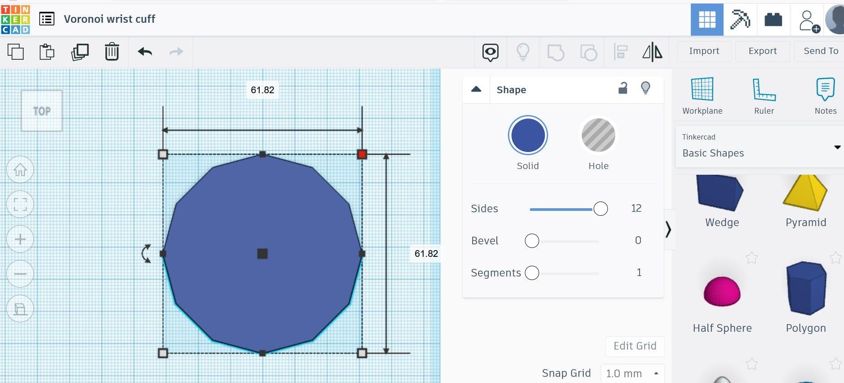Click the right side height dimension 61.82
Screen dimensions: 844x383
[x=426, y=254]
